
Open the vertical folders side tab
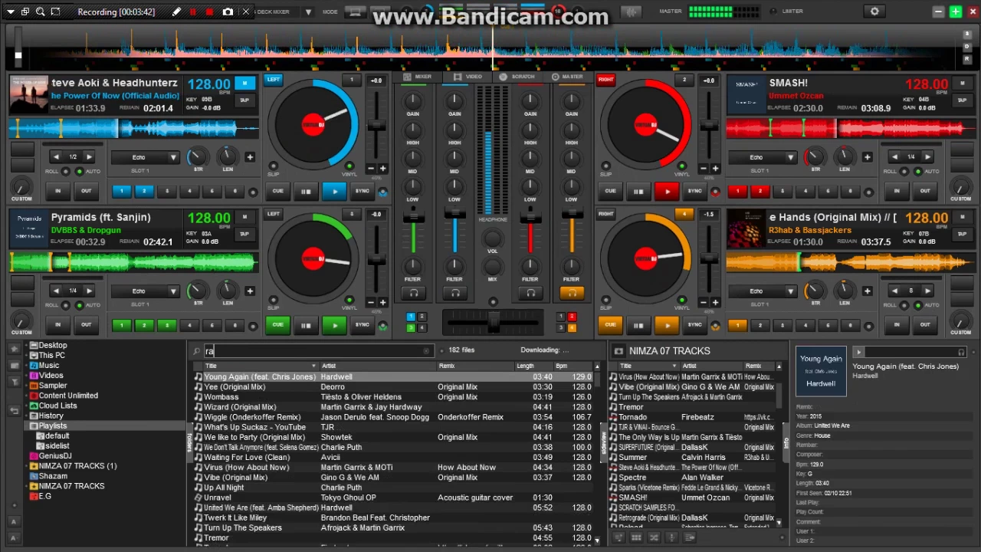pyautogui.click(x=189, y=441)
